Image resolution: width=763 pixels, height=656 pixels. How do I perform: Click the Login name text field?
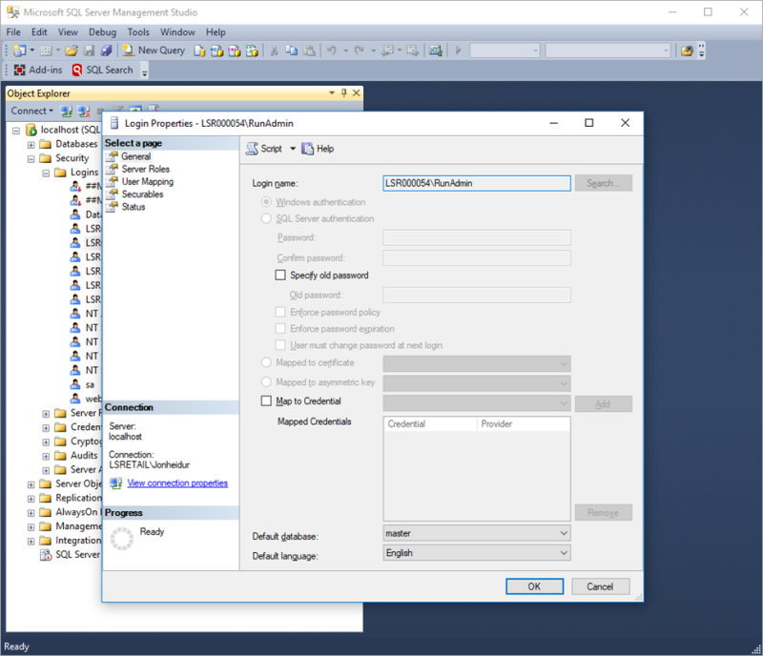point(476,182)
